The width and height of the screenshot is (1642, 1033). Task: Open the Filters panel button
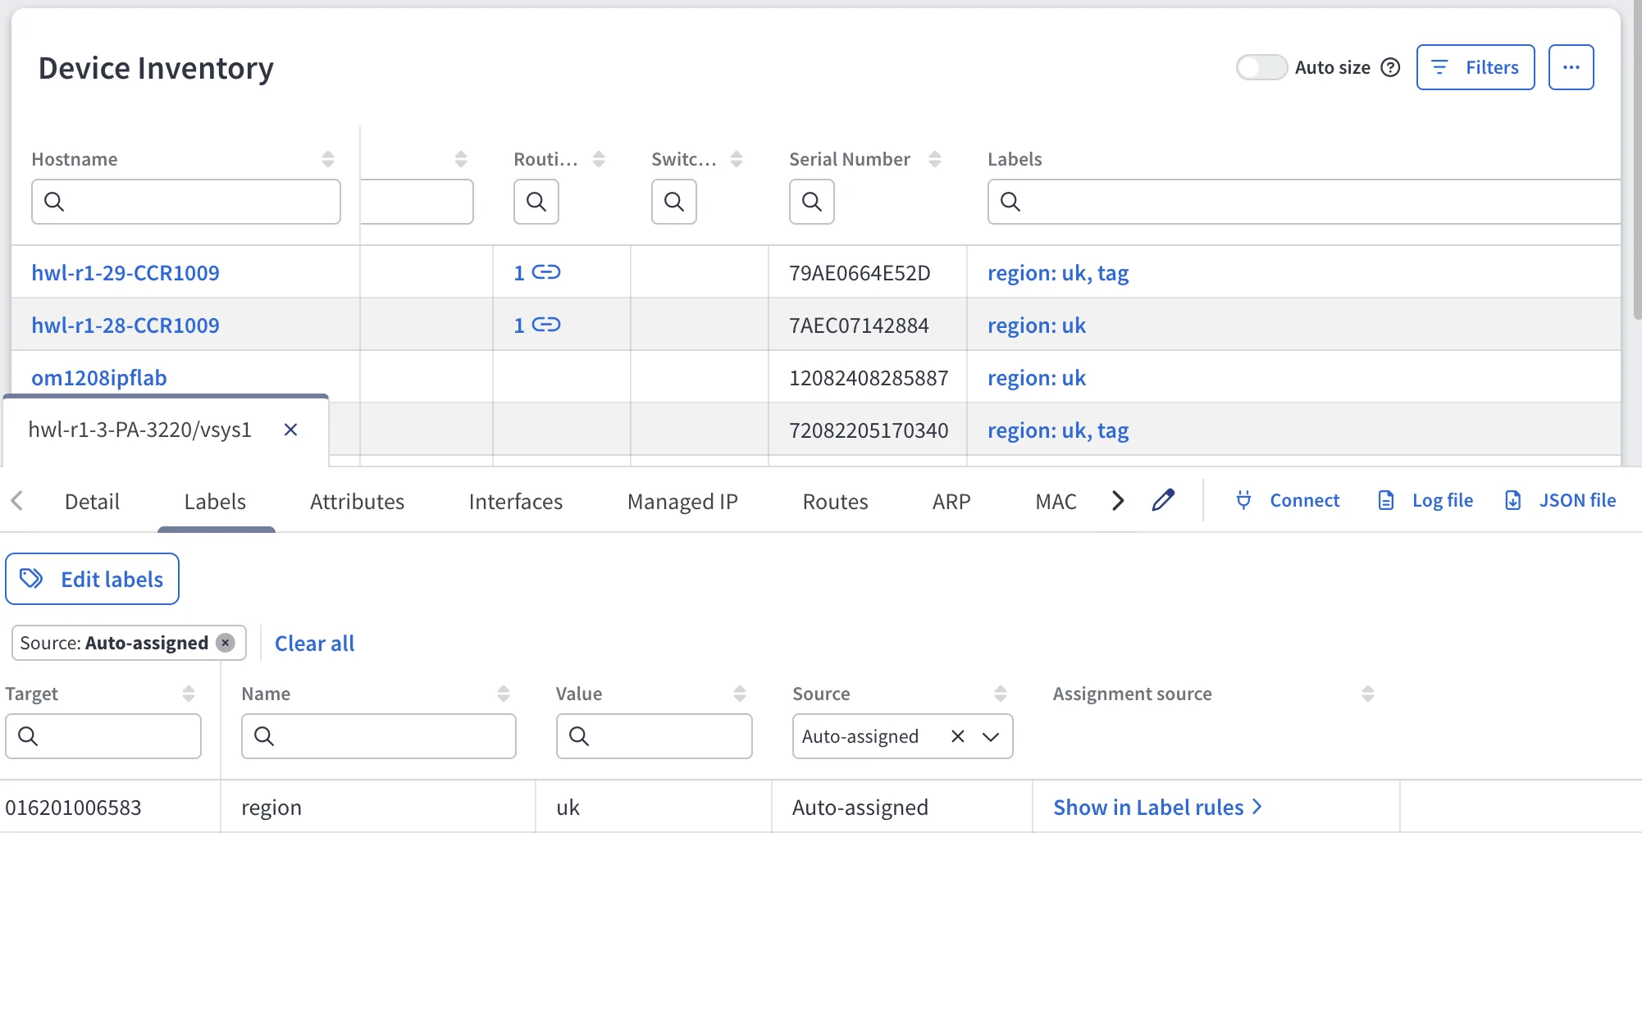pyautogui.click(x=1476, y=67)
